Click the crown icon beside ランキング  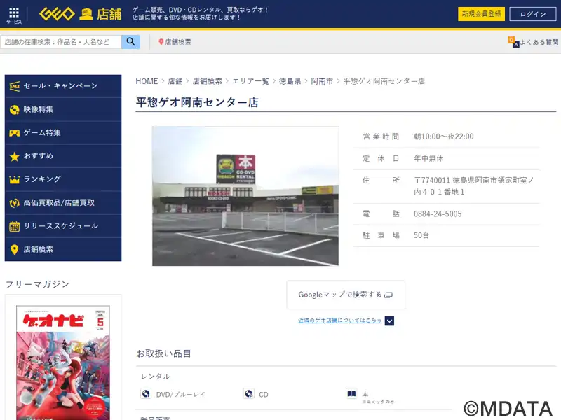[14, 179]
